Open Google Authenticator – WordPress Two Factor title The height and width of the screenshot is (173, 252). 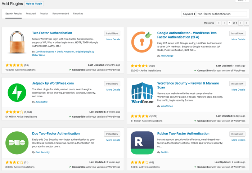pyautogui.click(x=187, y=35)
